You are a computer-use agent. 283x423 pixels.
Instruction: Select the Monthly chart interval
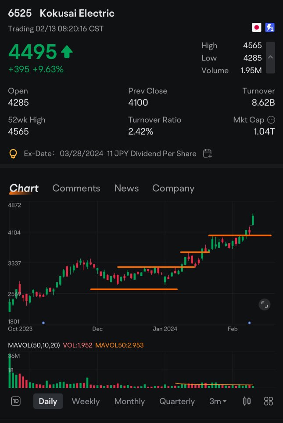(x=129, y=402)
